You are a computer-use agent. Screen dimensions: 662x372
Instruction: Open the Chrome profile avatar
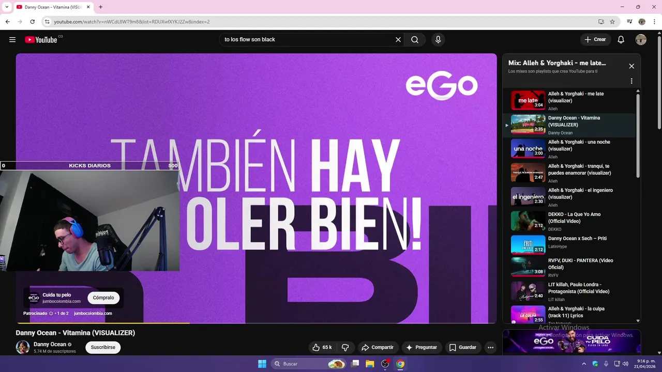(x=642, y=22)
